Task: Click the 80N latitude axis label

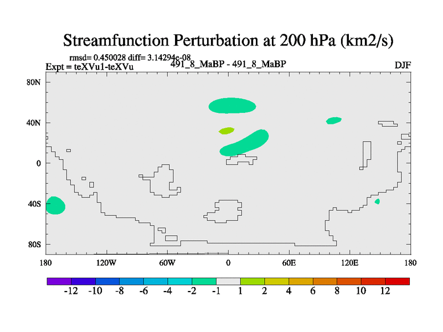Action: click(35, 82)
